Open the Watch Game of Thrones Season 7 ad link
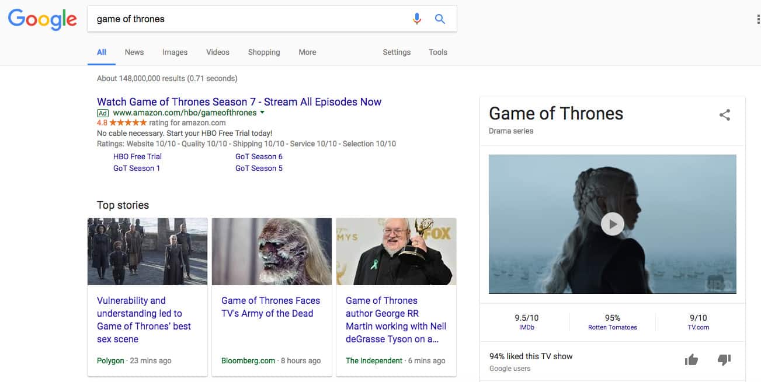Screen dimensions: 761x382 tap(239, 101)
